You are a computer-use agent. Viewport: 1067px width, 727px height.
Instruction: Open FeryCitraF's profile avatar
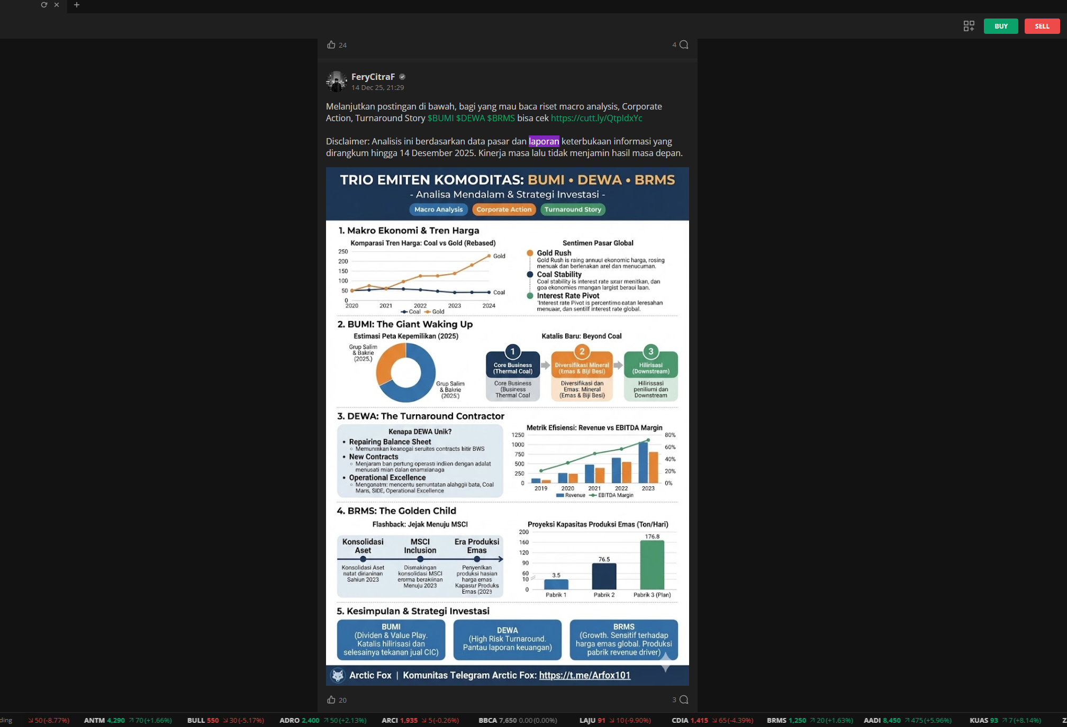336,81
